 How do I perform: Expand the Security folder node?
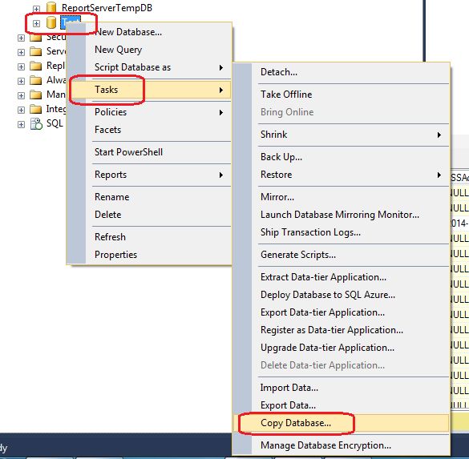pyautogui.click(x=21, y=38)
